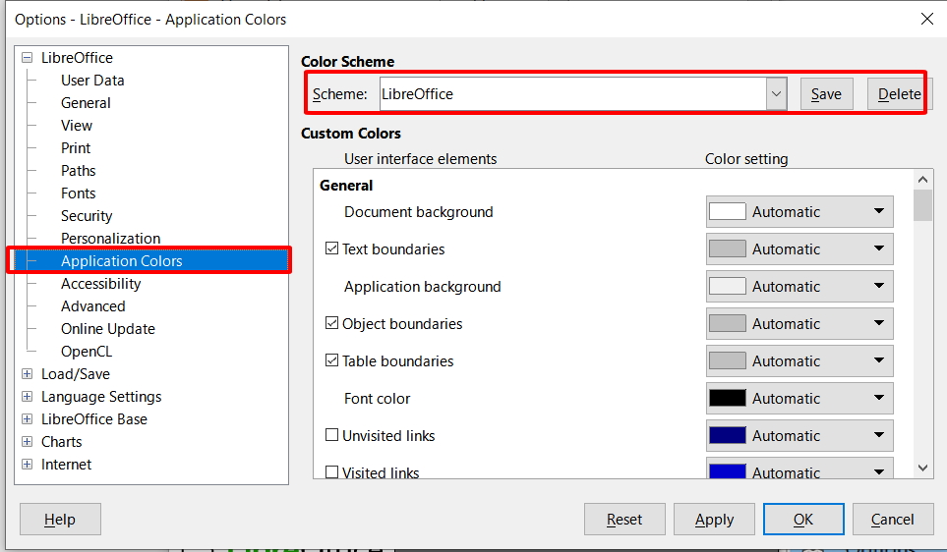The width and height of the screenshot is (947, 552).
Task: Open Object boundaries color dropdown
Action: pos(799,323)
